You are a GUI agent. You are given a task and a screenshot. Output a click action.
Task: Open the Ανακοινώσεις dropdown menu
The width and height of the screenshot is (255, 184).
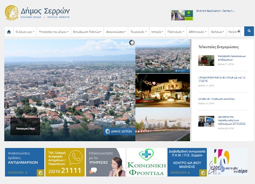(116, 32)
